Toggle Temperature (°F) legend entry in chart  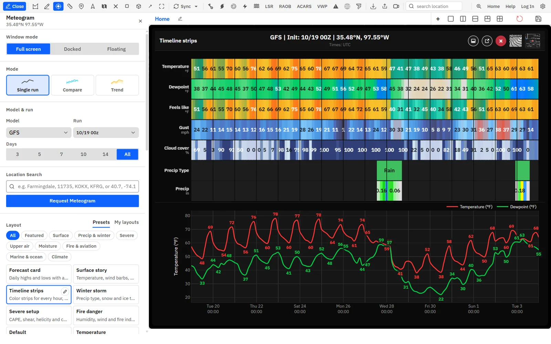pyautogui.click(x=469, y=207)
